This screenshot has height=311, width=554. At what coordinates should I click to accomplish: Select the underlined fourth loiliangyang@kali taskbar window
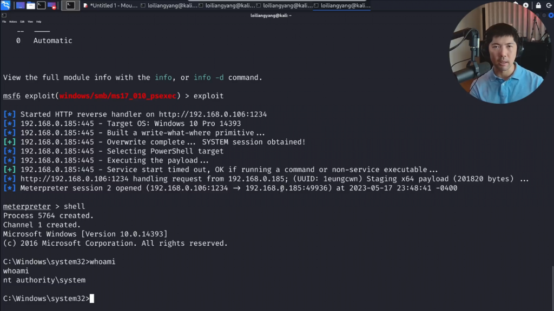[x=342, y=5]
